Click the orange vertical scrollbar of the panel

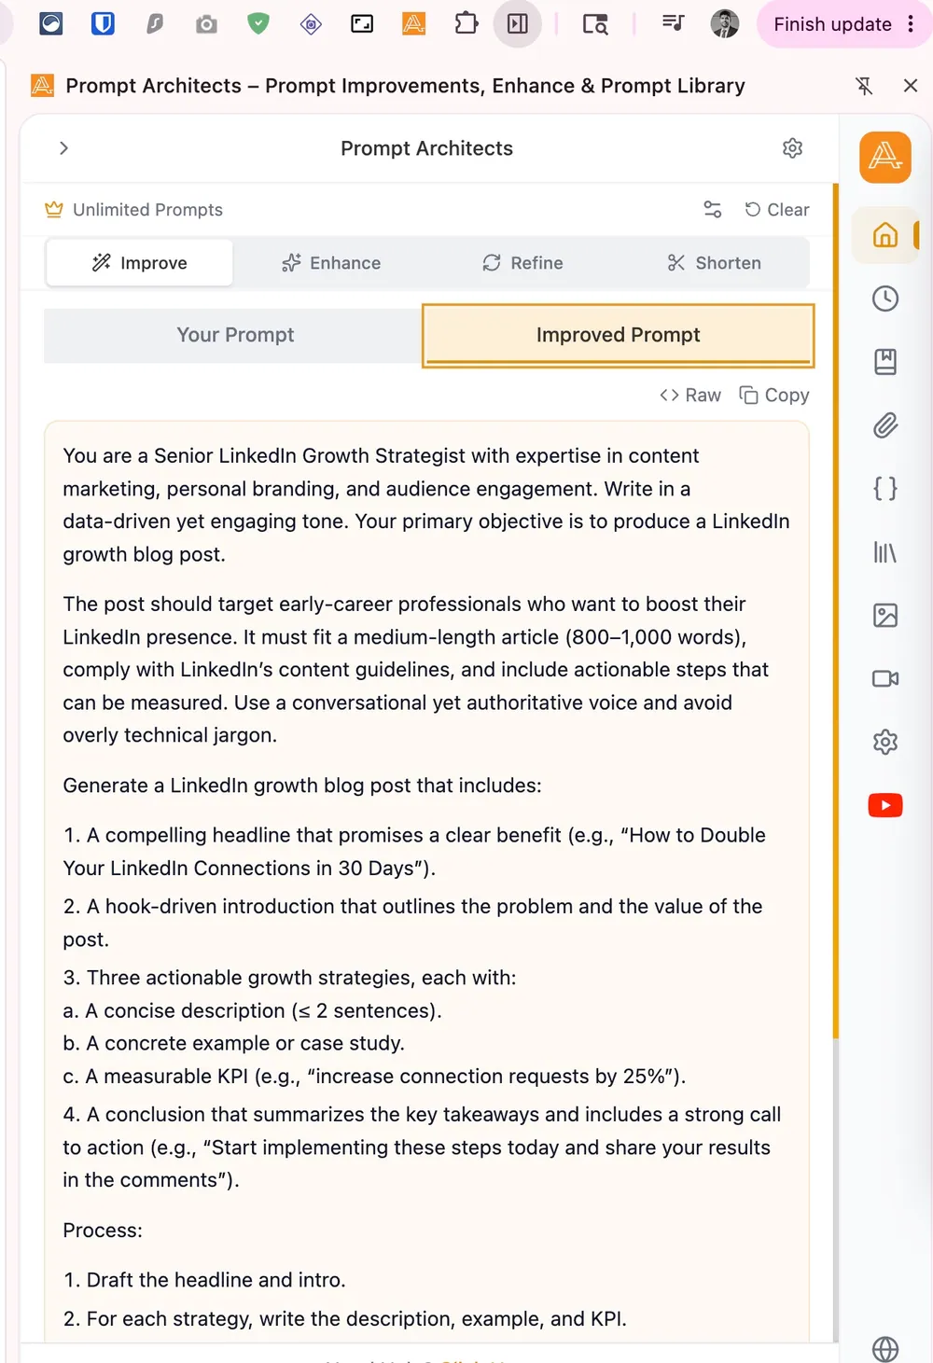pyautogui.click(x=836, y=611)
